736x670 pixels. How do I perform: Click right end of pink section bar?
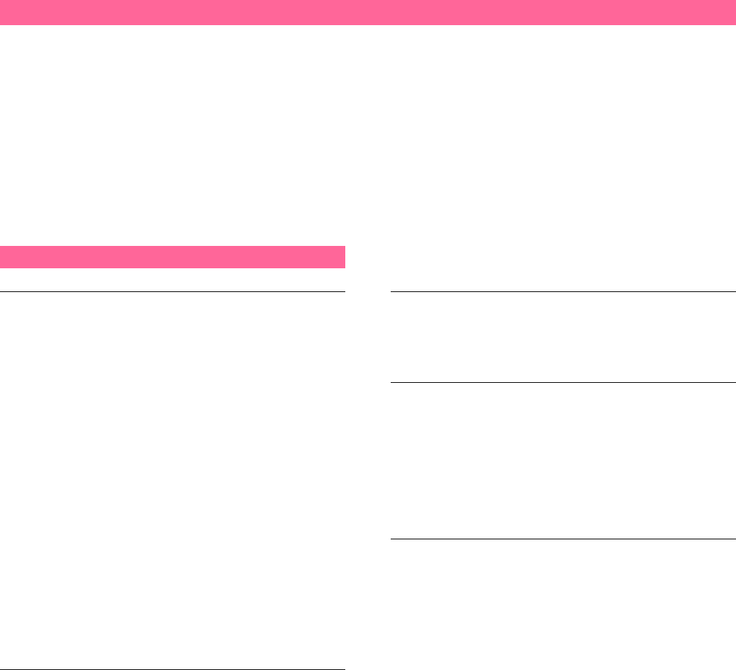point(338,256)
